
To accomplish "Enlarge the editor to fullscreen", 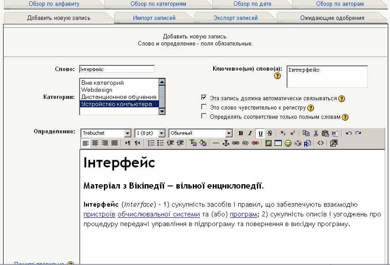I will pos(333,143).
